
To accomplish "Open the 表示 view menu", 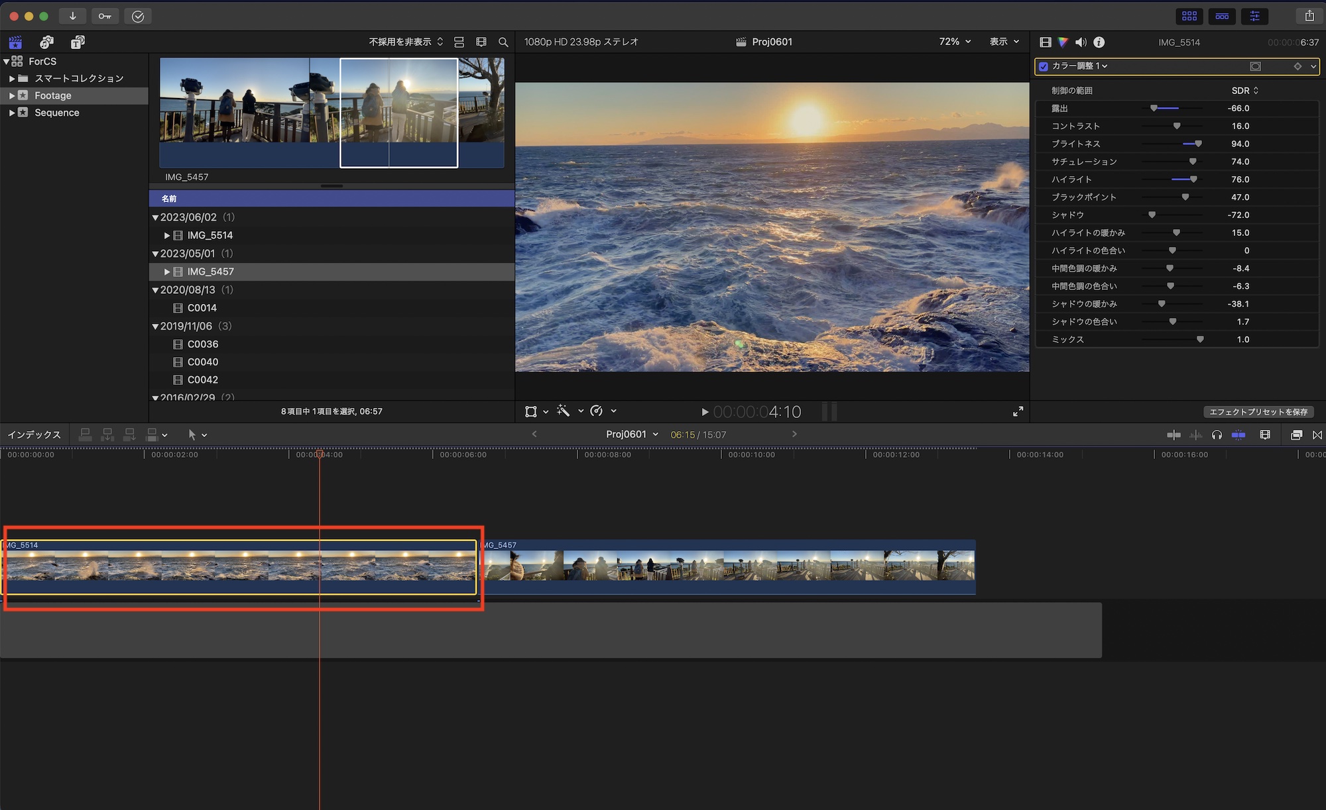I will coord(1004,42).
